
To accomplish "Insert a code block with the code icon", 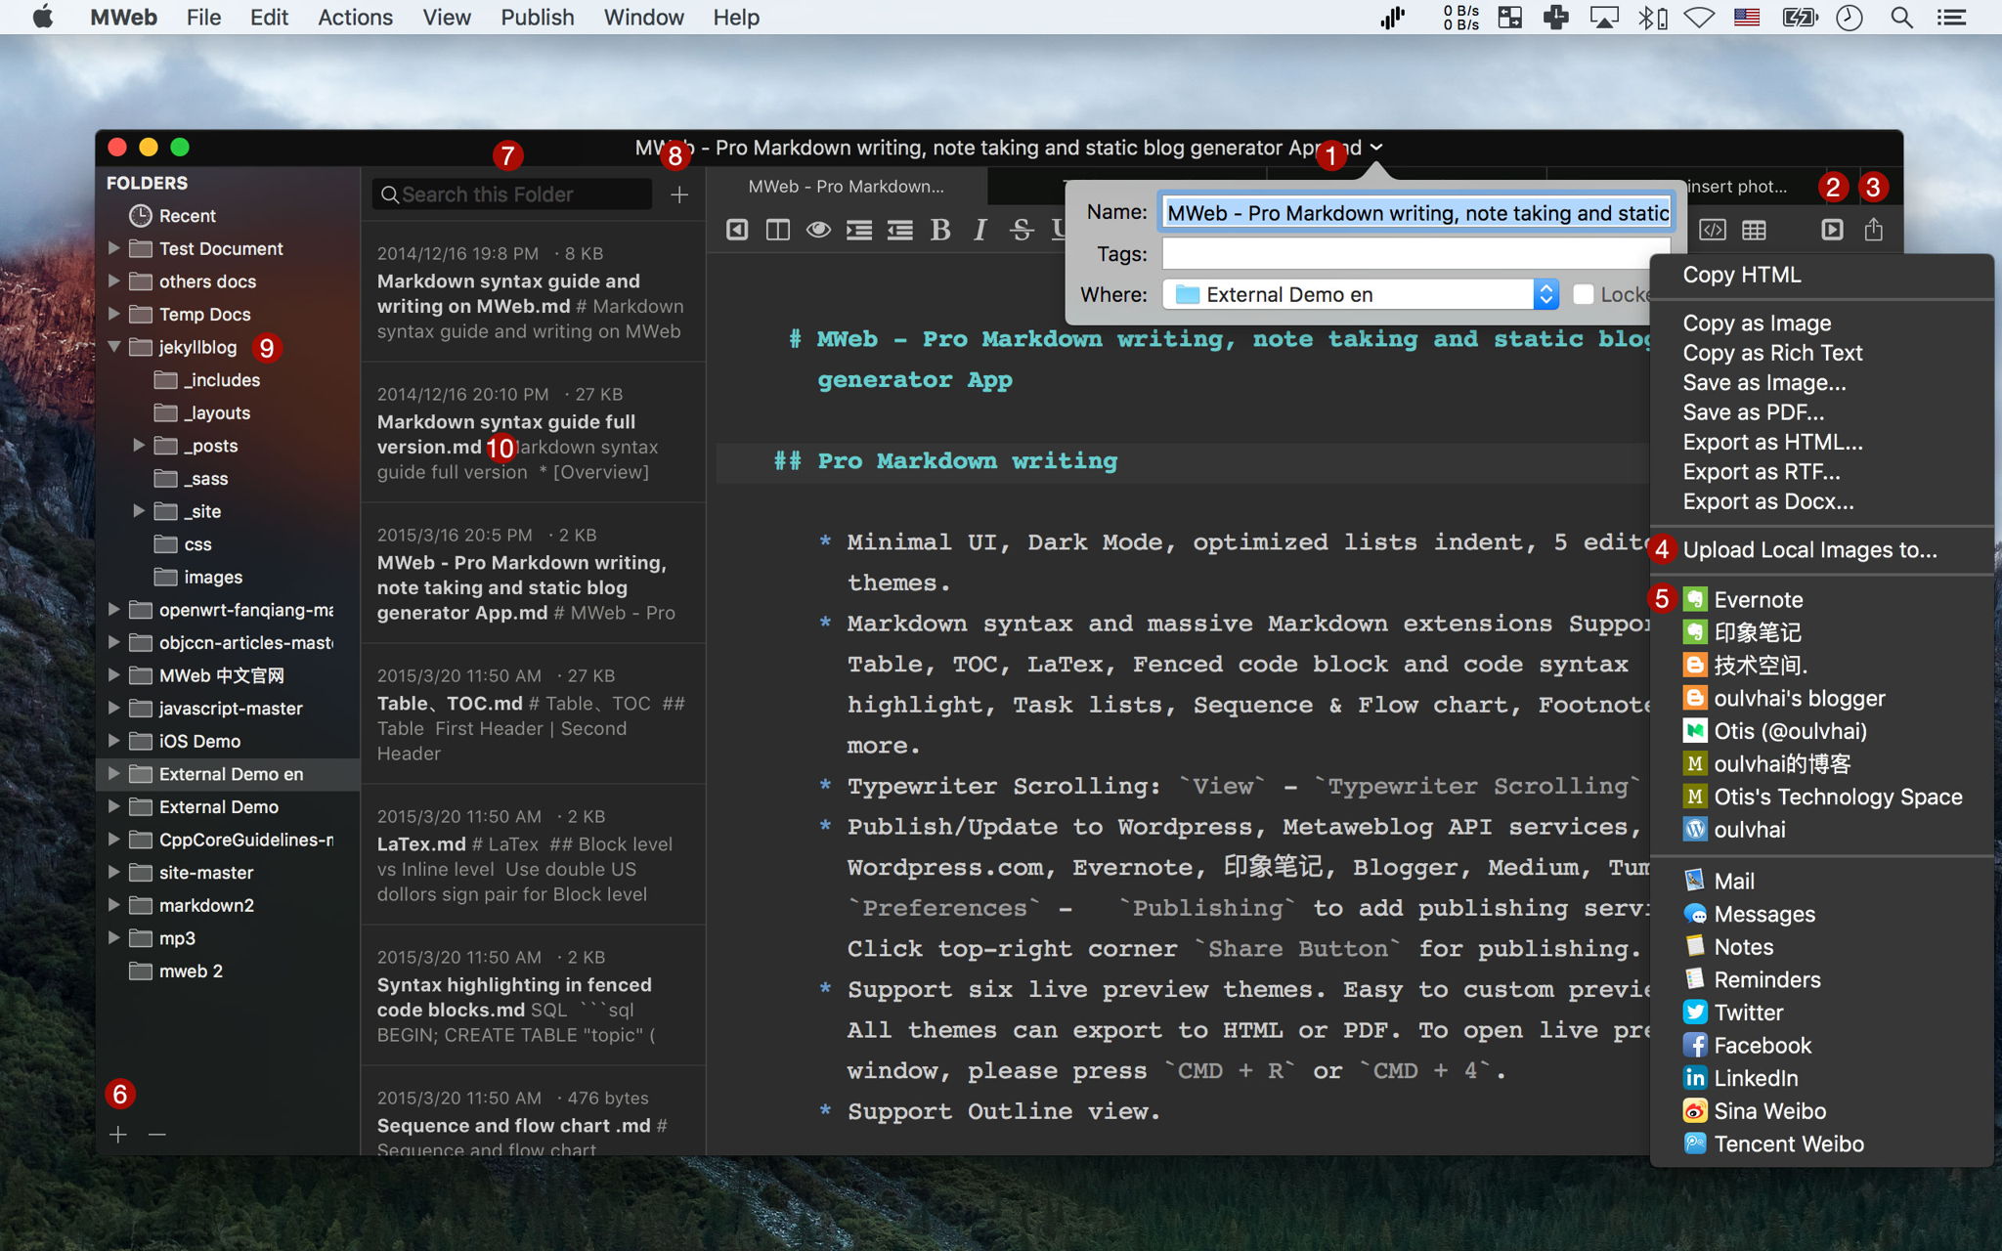I will point(1713,230).
